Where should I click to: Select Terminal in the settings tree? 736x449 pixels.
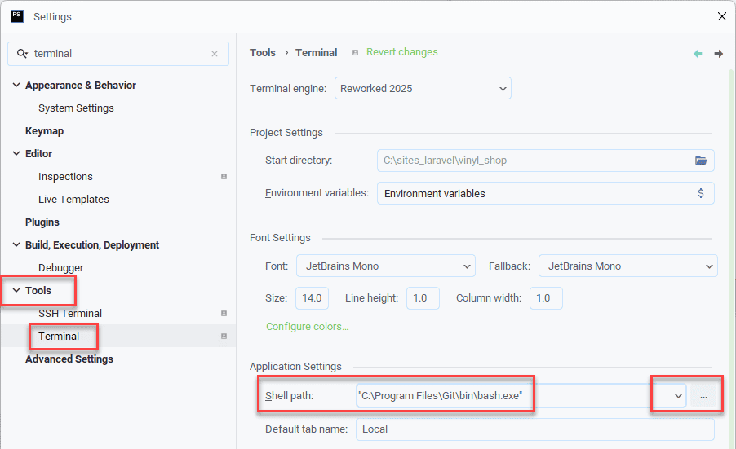pos(59,337)
